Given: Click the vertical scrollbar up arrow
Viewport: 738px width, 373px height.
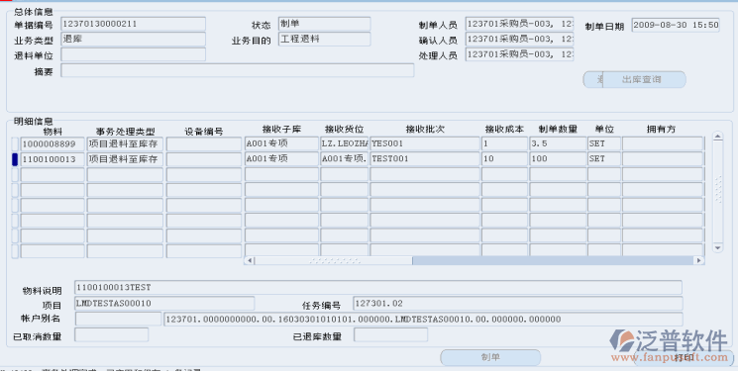Looking at the screenshot, I should coord(717,137).
